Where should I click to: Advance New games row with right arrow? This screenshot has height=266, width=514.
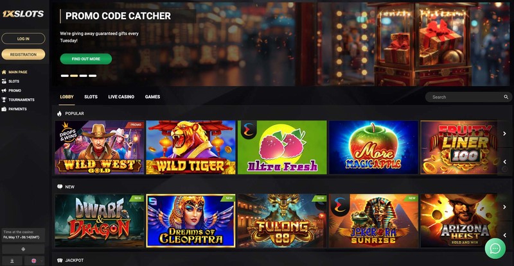point(504,207)
